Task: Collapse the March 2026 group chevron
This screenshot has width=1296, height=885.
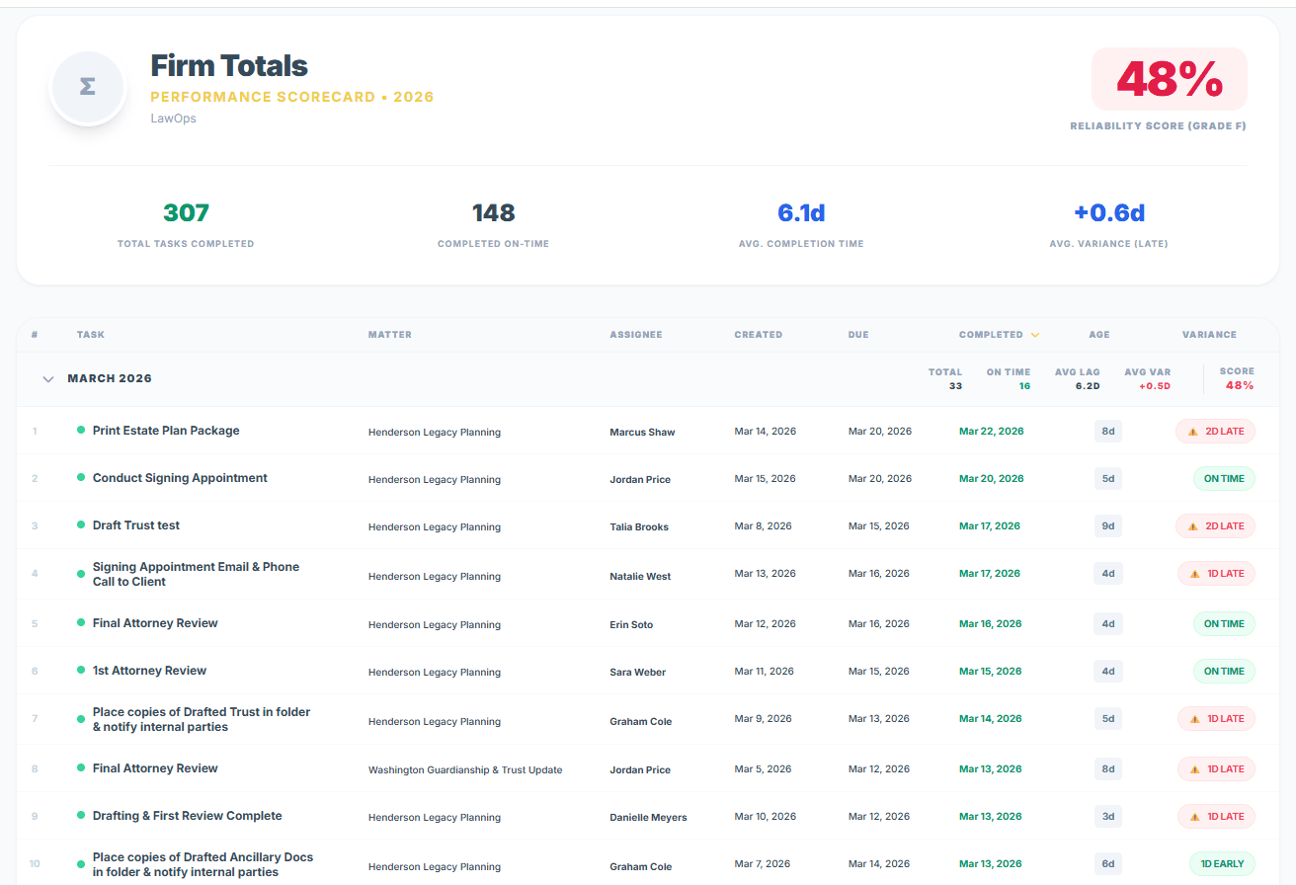Action: (48, 379)
